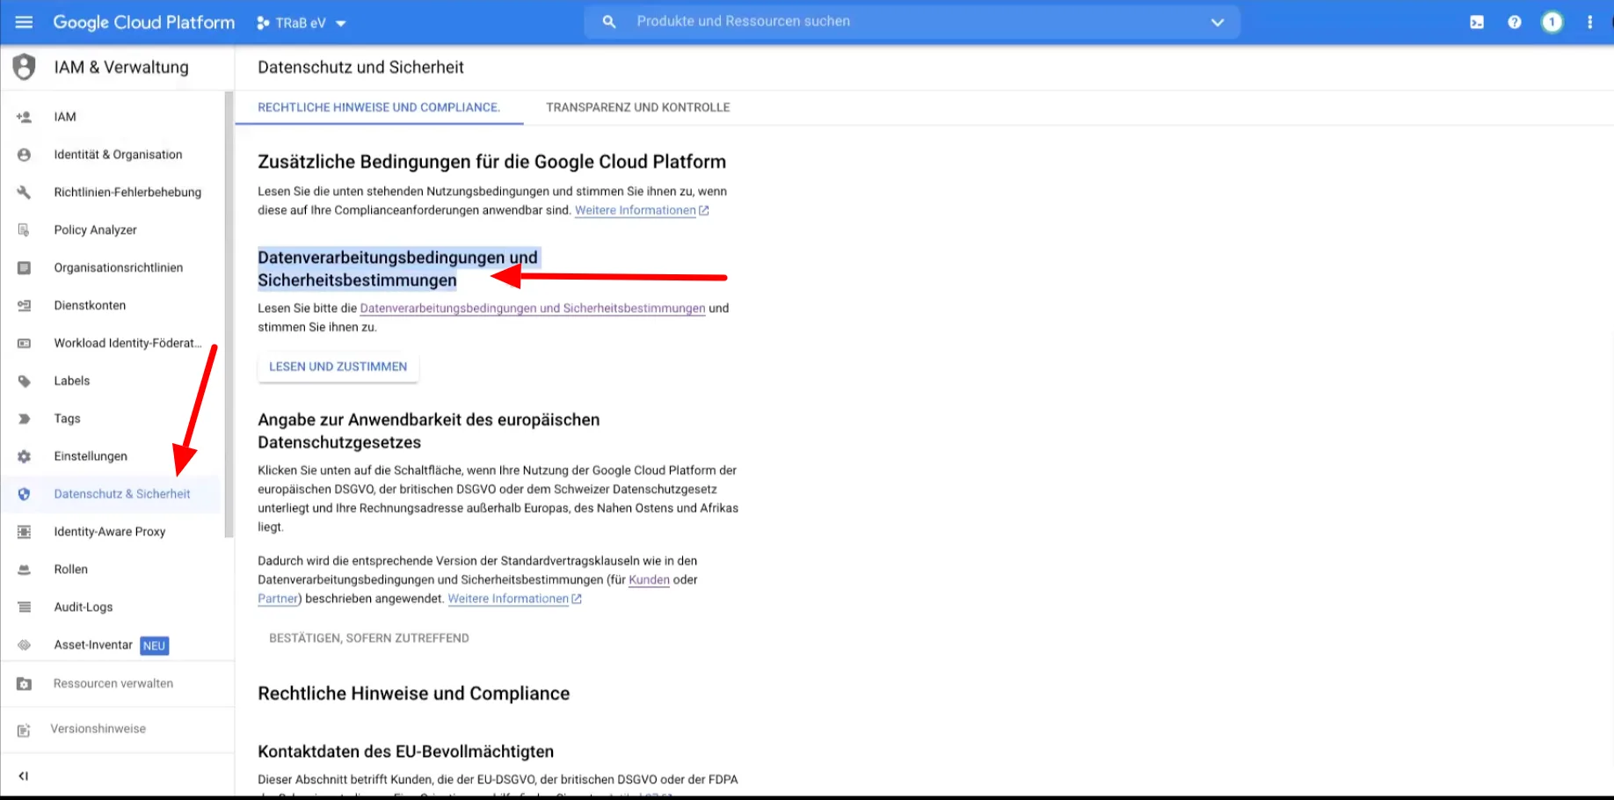The height and width of the screenshot is (800, 1614).
Task: Click into Produkte und Ressourcen search field
Action: pyautogui.click(x=914, y=21)
